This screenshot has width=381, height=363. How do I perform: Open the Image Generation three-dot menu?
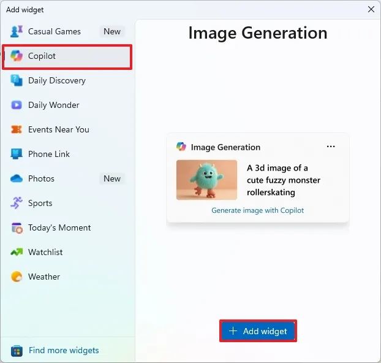coord(331,147)
